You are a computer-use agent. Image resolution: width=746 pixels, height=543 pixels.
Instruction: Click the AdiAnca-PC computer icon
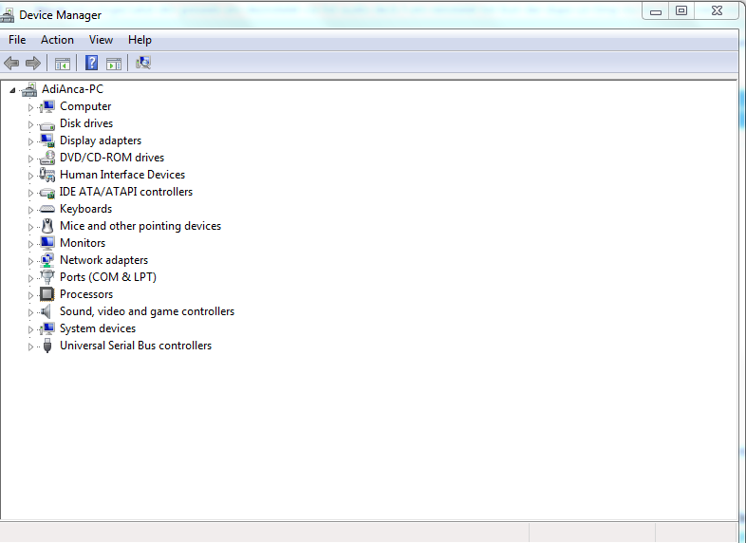(29, 89)
